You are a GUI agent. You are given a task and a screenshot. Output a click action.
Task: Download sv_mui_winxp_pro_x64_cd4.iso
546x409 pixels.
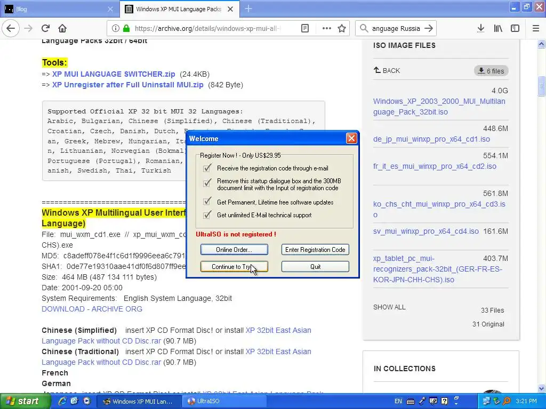click(426, 231)
